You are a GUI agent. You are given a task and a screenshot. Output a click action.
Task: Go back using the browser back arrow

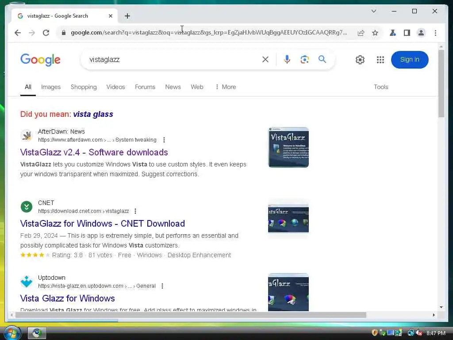click(18, 33)
